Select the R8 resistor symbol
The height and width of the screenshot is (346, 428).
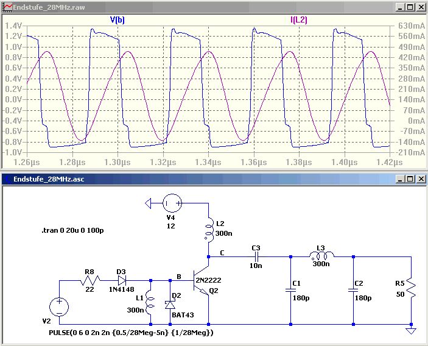[89, 281]
